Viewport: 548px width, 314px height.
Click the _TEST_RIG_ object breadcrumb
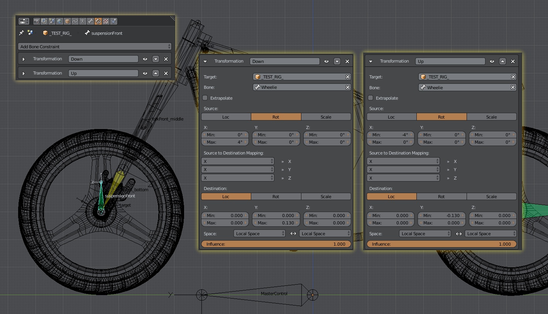click(x=57, y=33)
